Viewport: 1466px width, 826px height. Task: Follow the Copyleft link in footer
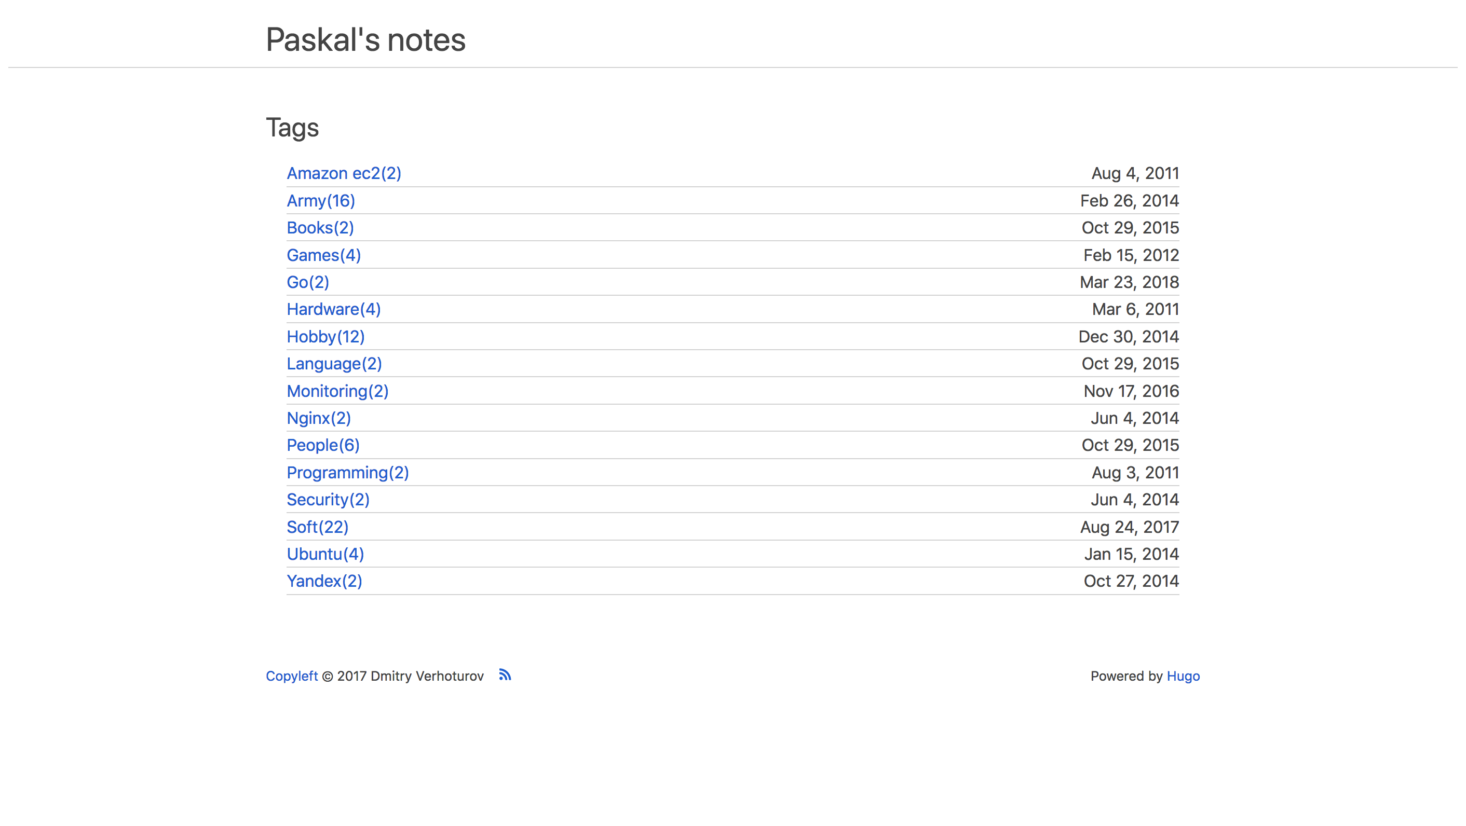pos(291,676)
